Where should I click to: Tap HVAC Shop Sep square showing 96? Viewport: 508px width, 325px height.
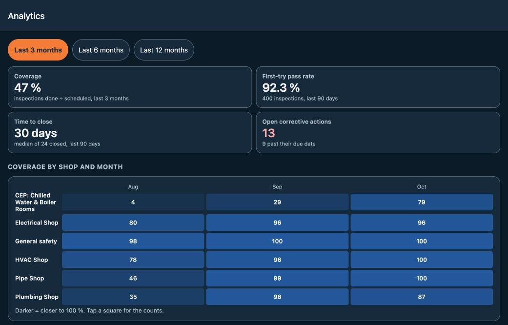coord(277,260)
